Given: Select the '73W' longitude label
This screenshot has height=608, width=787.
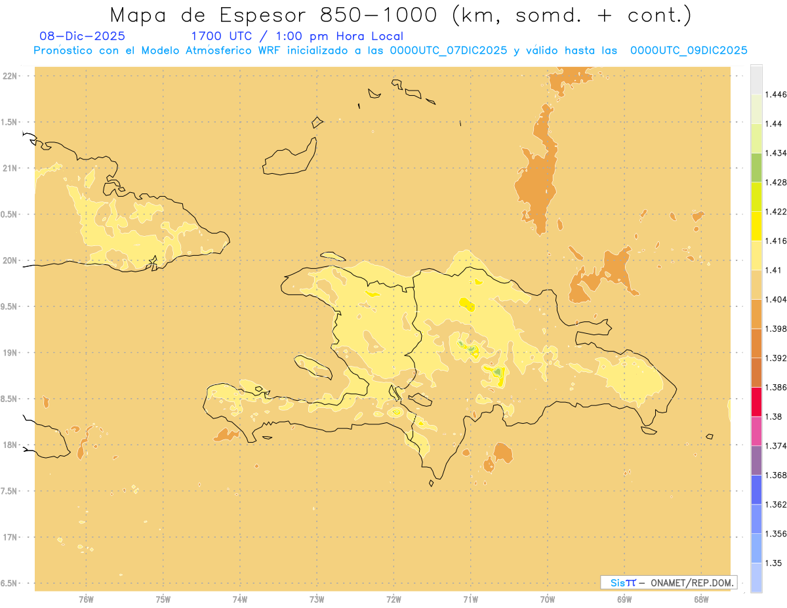Looking at the screenshot, I should (x=317, y=599).
